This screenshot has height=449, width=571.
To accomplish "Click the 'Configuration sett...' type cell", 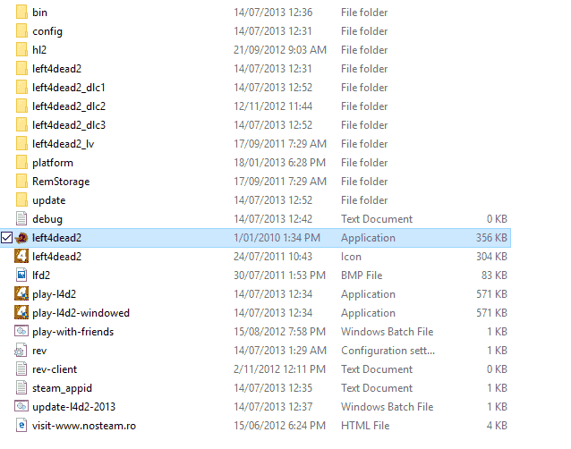I will pyautogui.click(x=388, y=351).
